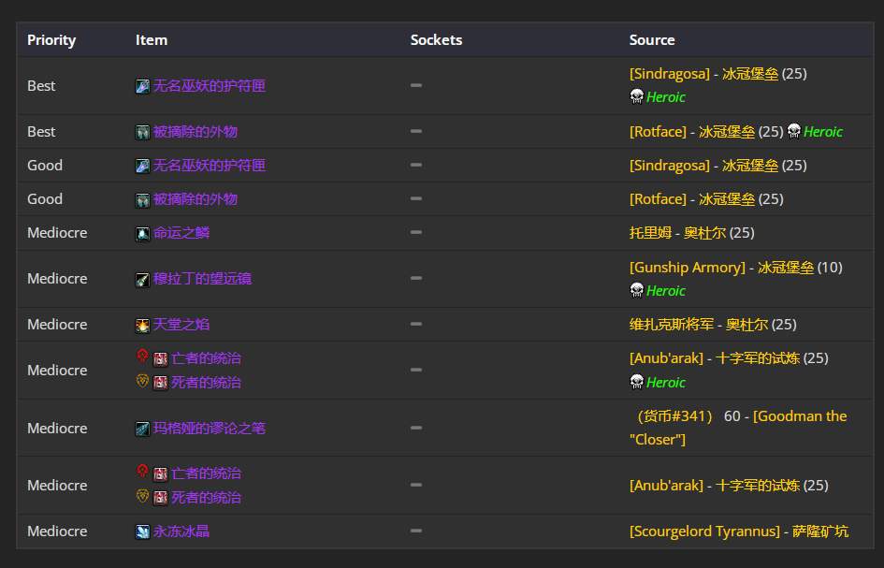Open the [Gunship Armory] source link
This screenshot has height=568, width=884.
(x=688, y=268)
